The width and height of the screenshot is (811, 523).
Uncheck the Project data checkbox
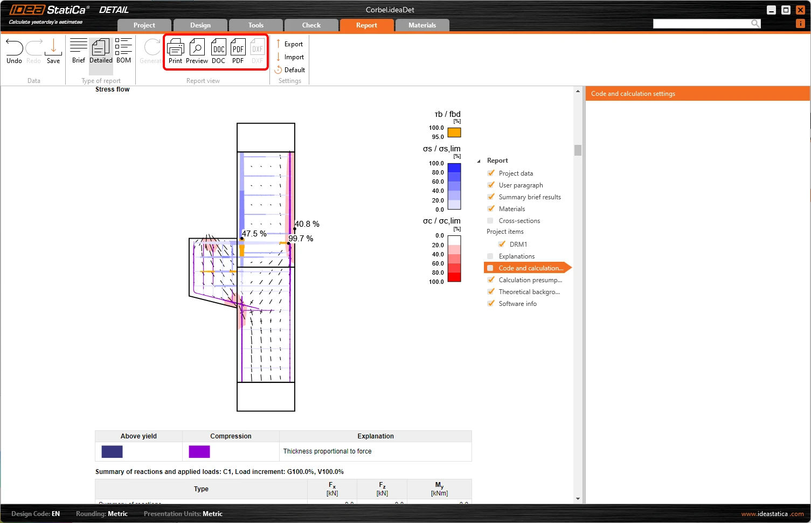coord(491,173)
